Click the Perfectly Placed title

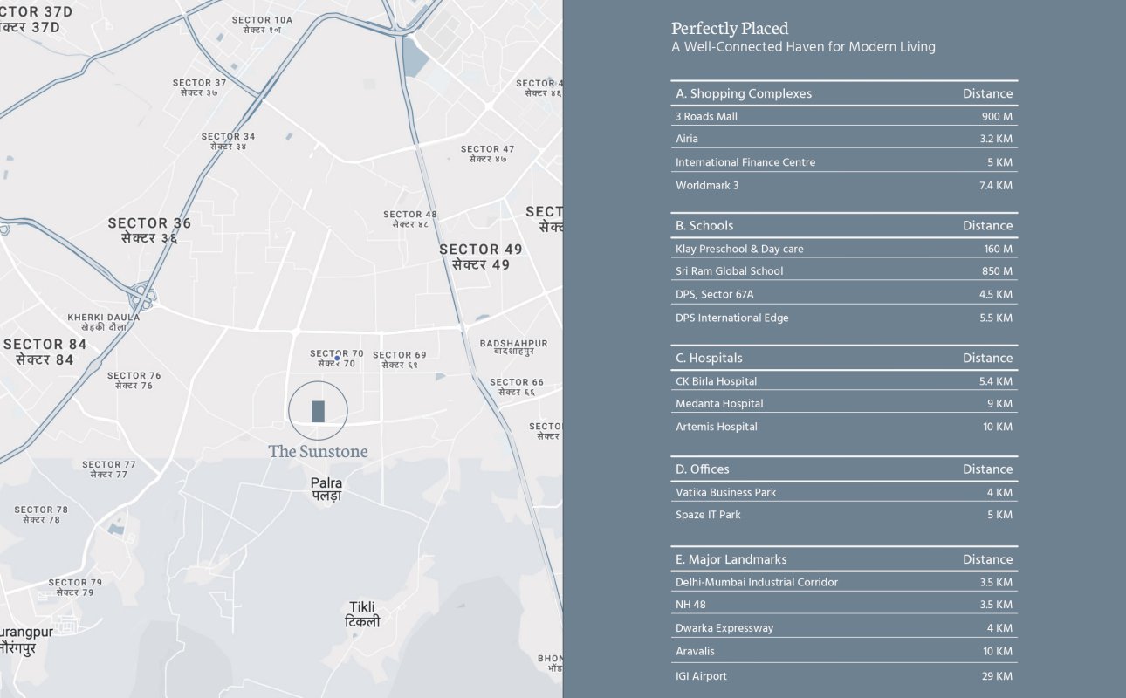pyautogui.click(x=730, y=29)
